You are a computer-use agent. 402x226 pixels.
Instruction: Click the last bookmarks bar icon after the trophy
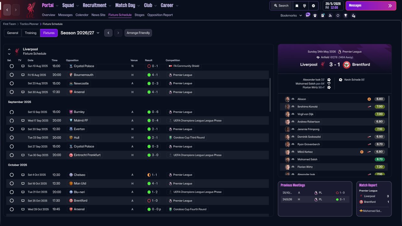(354, 15)
